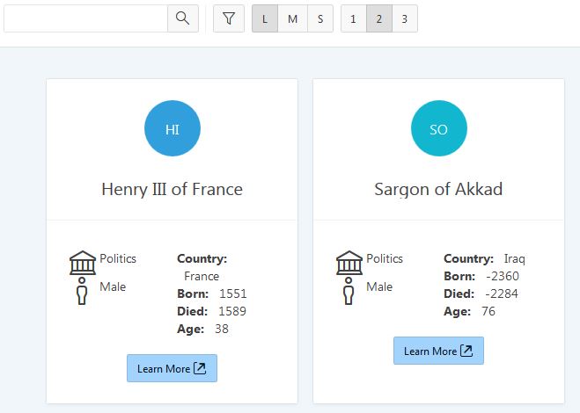Switch card size to S
This screenshot has width=580, height=413.
coord(320,18)
